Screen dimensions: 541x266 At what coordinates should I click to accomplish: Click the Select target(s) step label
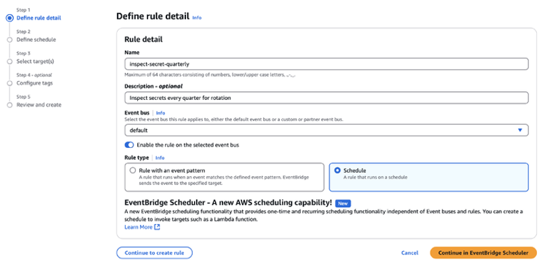35,61
